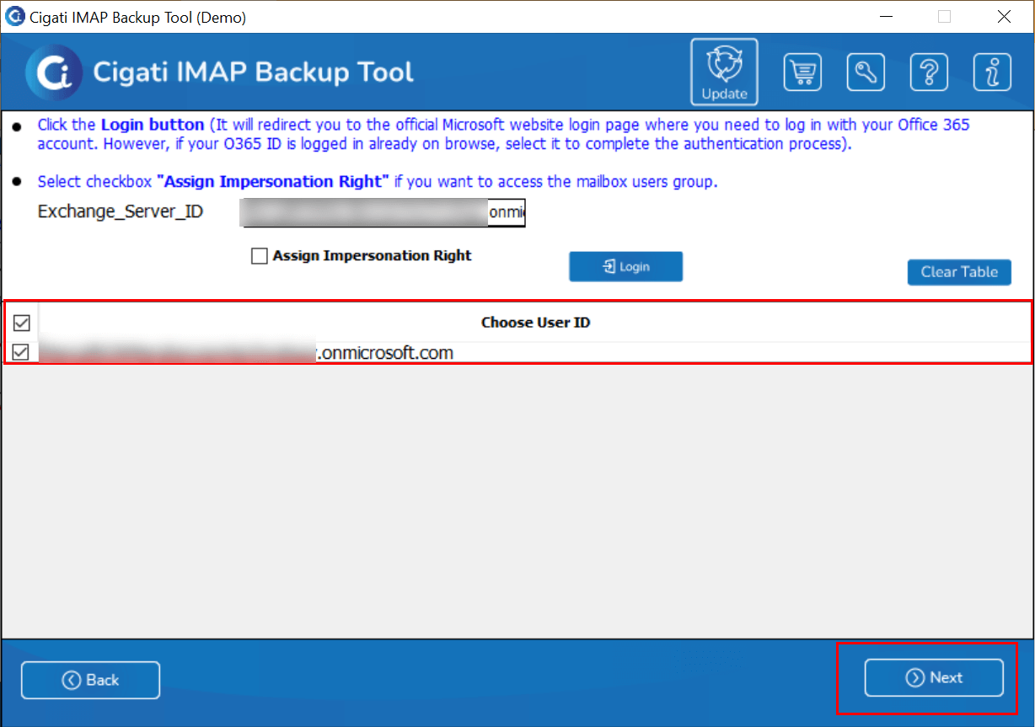The height and width of the screenshot is (727, 1035).
Task: Click the key activation icon
Action: click(x=866, y=72)
